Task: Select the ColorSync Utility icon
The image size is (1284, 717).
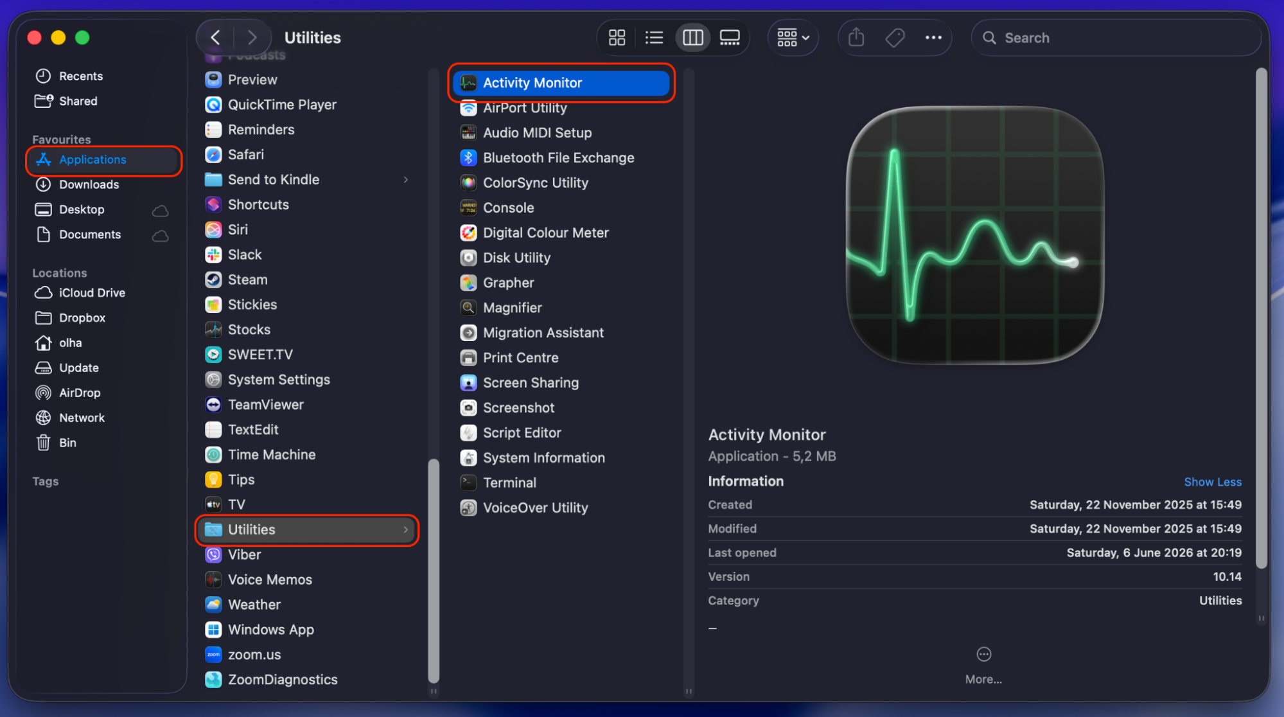Action: click(x=468, y=183)
